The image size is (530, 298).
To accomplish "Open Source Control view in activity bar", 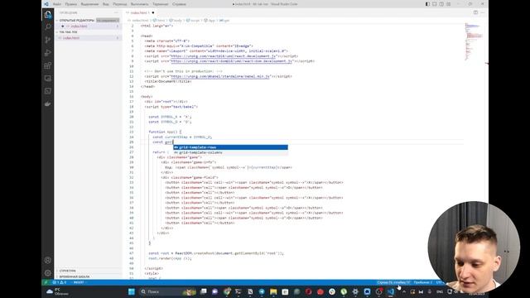I will [48, 40].
